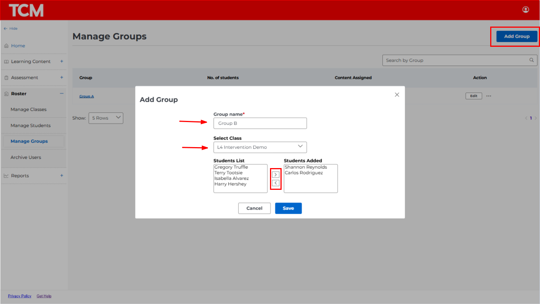Image resolution: width=540 pixels, height=304 pixels.
Task: Click the Home icon in sidebar
Action: 6,46
